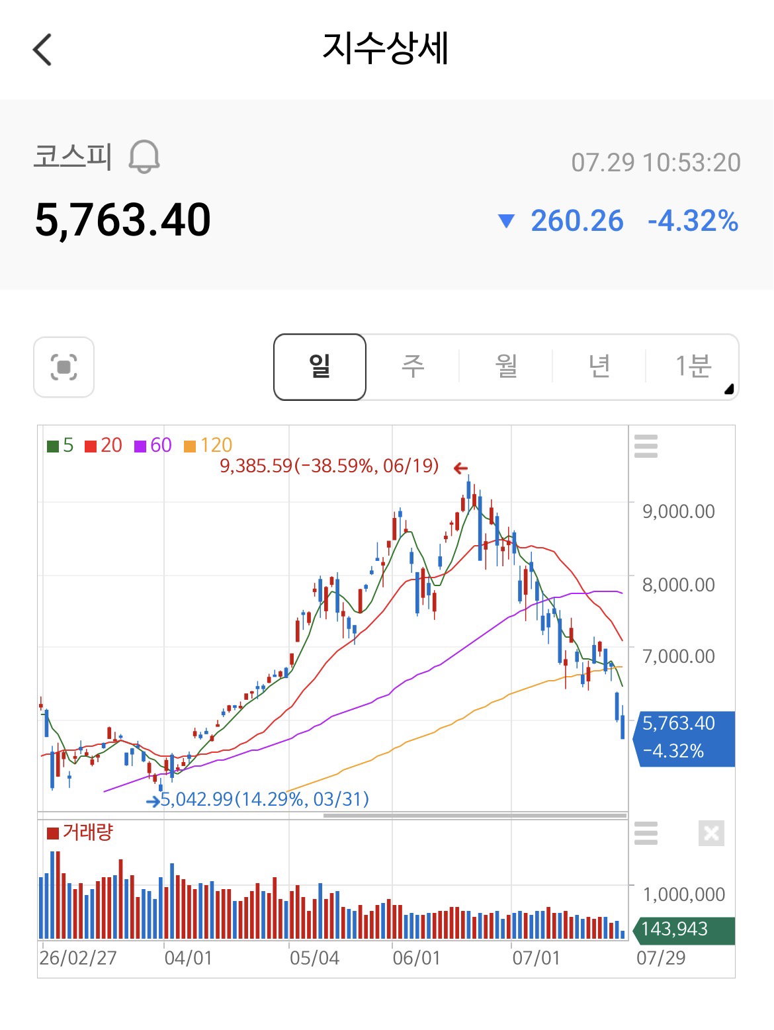Toggle the 20-day moving average legend
774x1030 pixels.
[104, 445]
